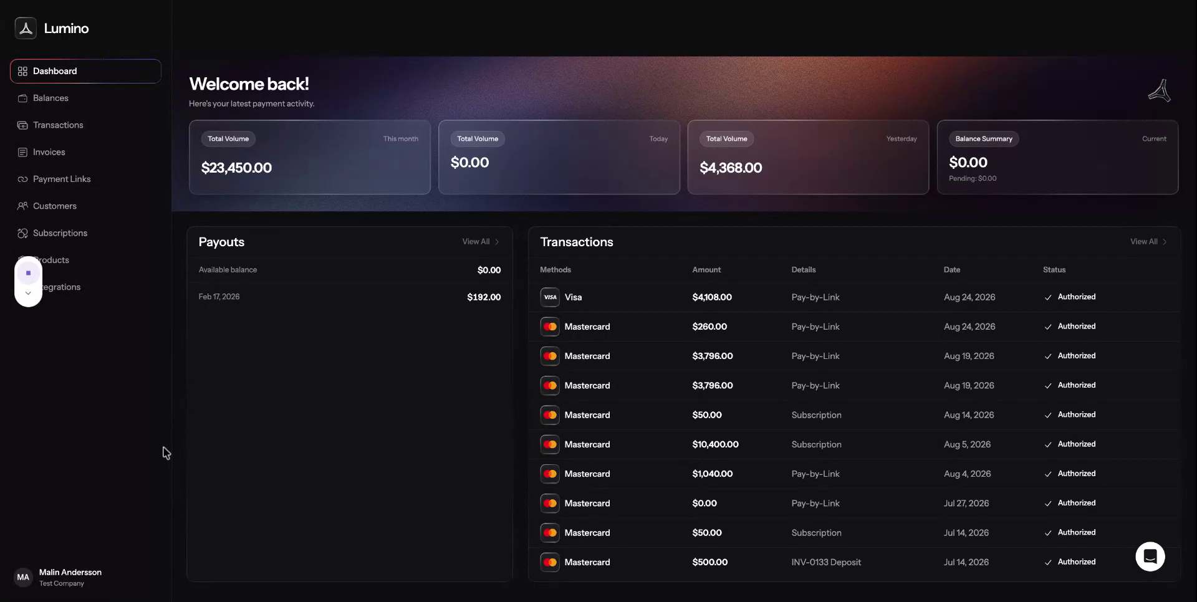This screenshot has width=1197, height=602.
Task: Open the Dashboard sidebar item
Action: click(x=85, y=71)
